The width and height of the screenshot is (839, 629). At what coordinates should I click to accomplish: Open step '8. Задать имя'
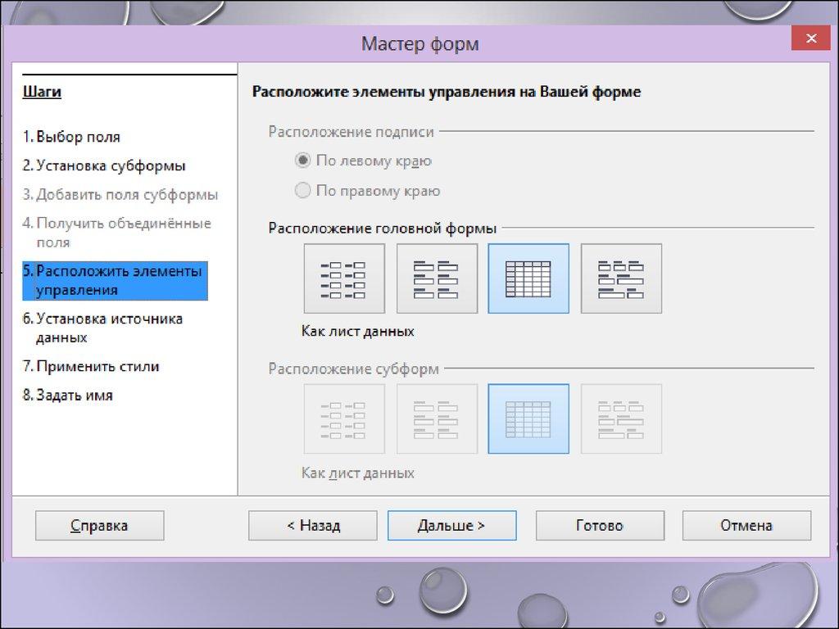point(68,395)
